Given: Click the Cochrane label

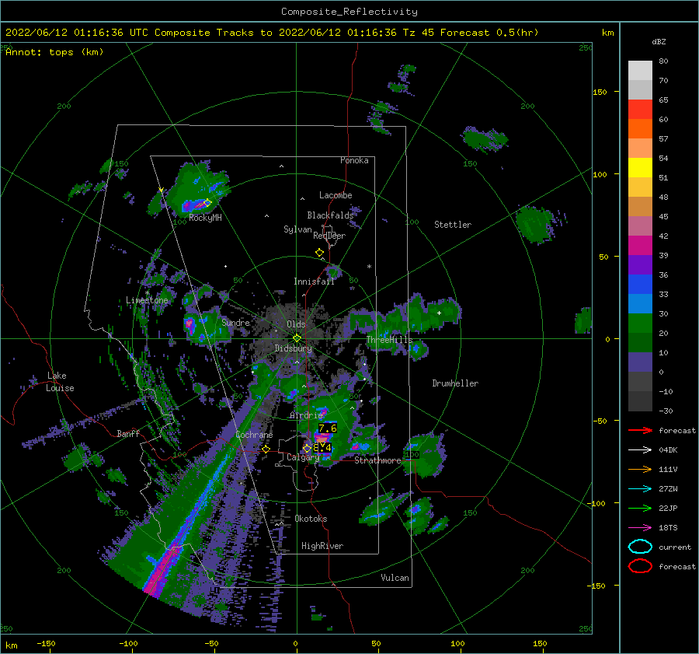Looking at the screenshot, I should coord(254,435).
